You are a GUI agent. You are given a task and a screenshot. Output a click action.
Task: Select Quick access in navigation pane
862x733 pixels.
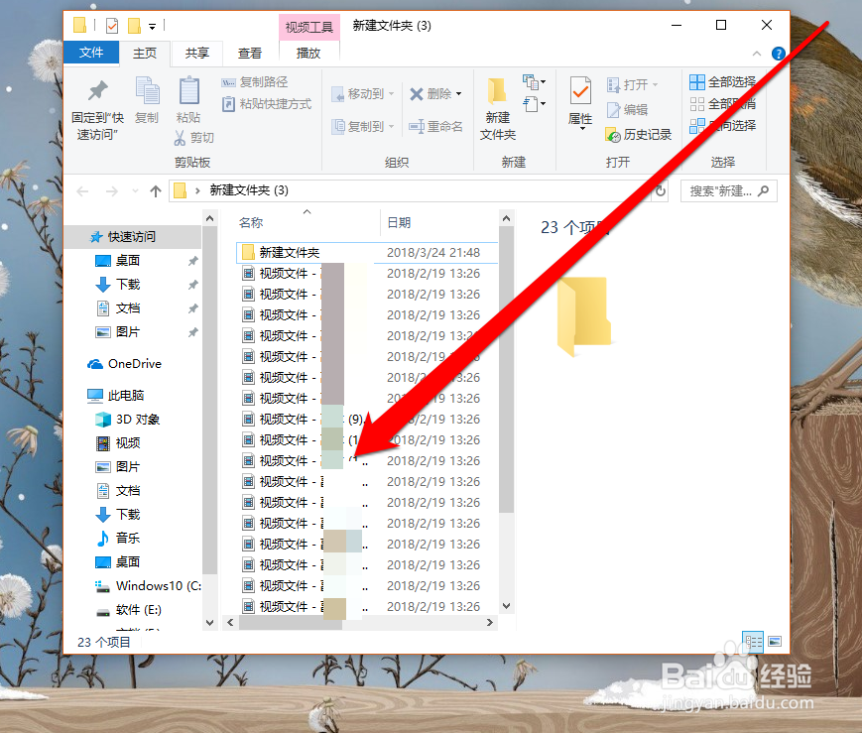(133, 236)
